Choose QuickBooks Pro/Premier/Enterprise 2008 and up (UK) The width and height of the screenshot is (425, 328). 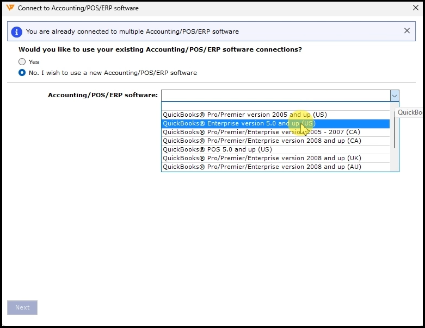(275, 158)
